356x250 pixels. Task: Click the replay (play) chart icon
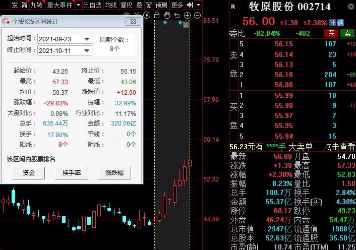click(x=147, y=15)
